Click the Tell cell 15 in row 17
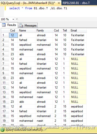This screenshot has height=134, width=97. click(65, 111)
